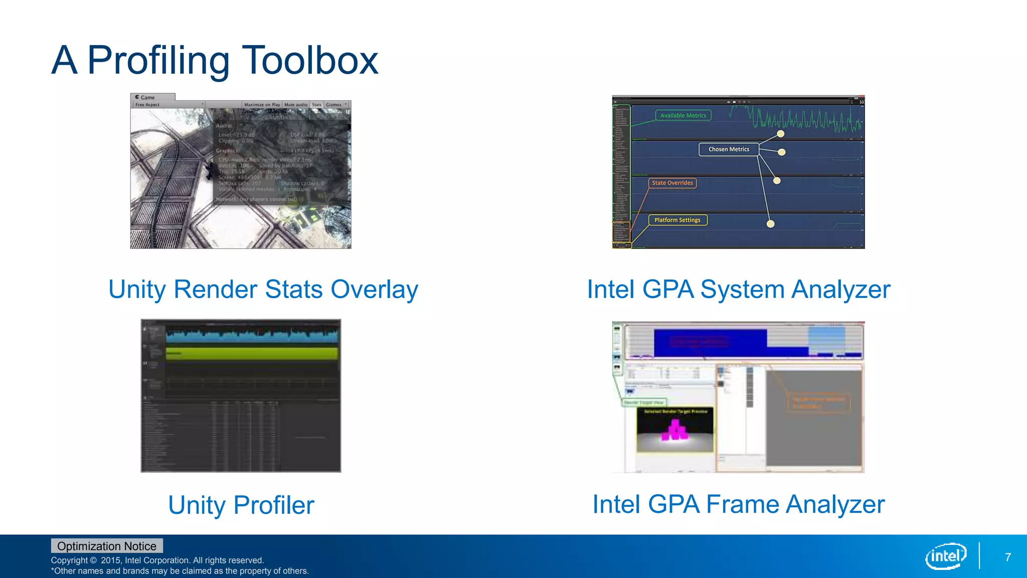Click the green bar in Unity Profiler timeline
1027x578 pixels.
(252, 353)
